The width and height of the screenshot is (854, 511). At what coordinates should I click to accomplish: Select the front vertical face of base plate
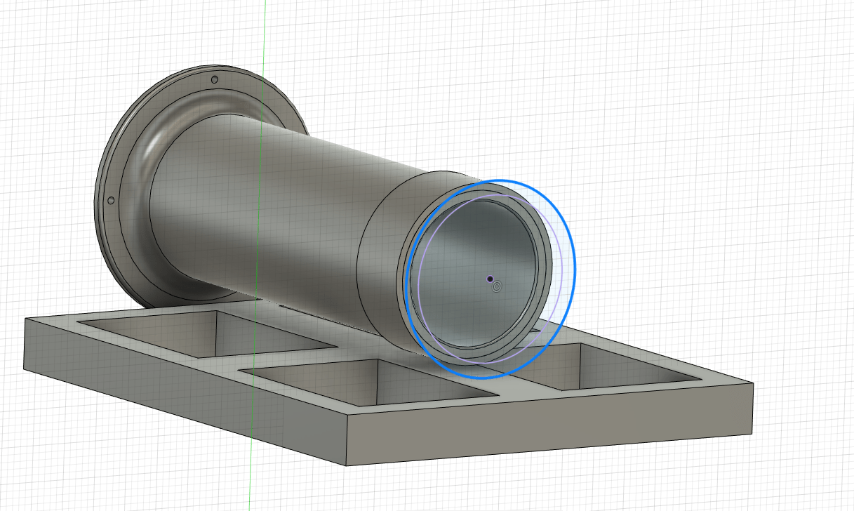click(551, 424)
